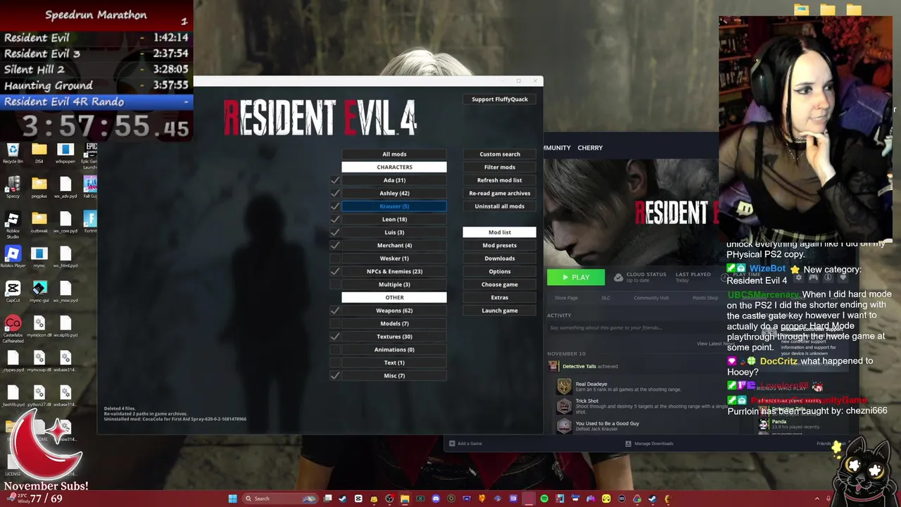Click Manage Downloads in Steam

point(650,444)
